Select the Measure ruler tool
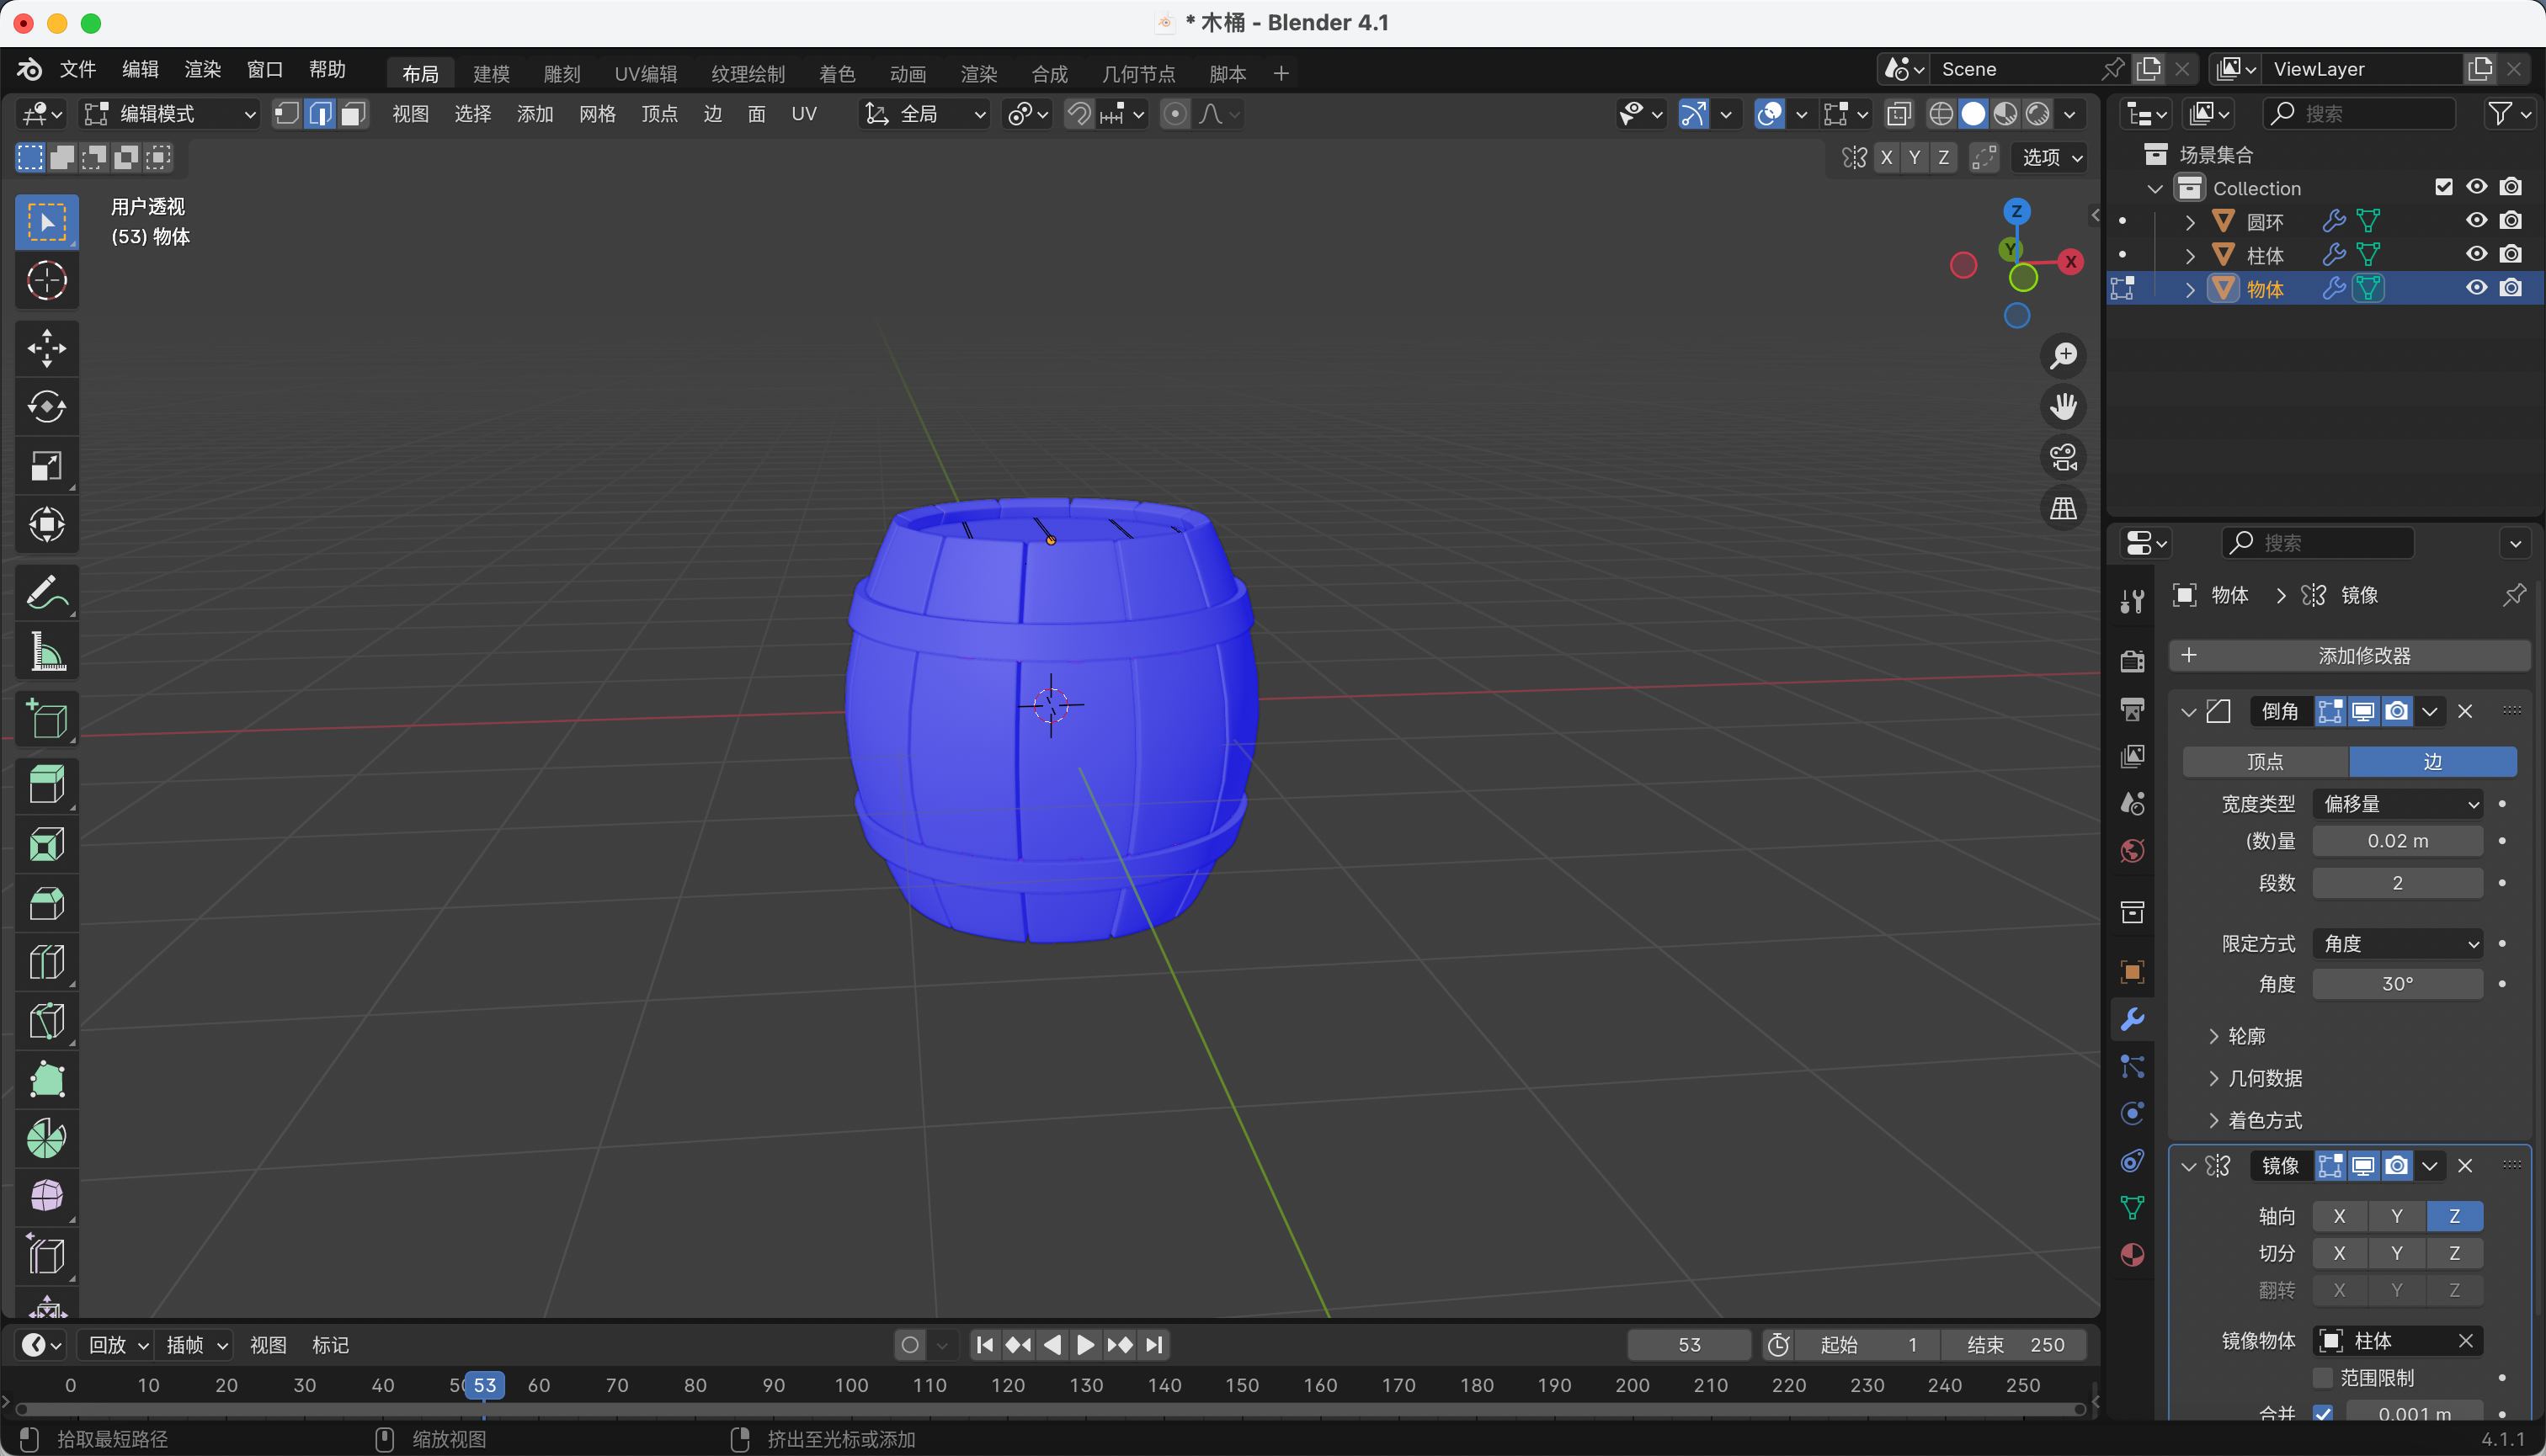The height and width of the screenshot is (1456, 2546). 46,651
